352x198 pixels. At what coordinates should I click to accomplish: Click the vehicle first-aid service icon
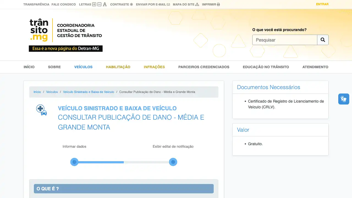pos(41,110)
